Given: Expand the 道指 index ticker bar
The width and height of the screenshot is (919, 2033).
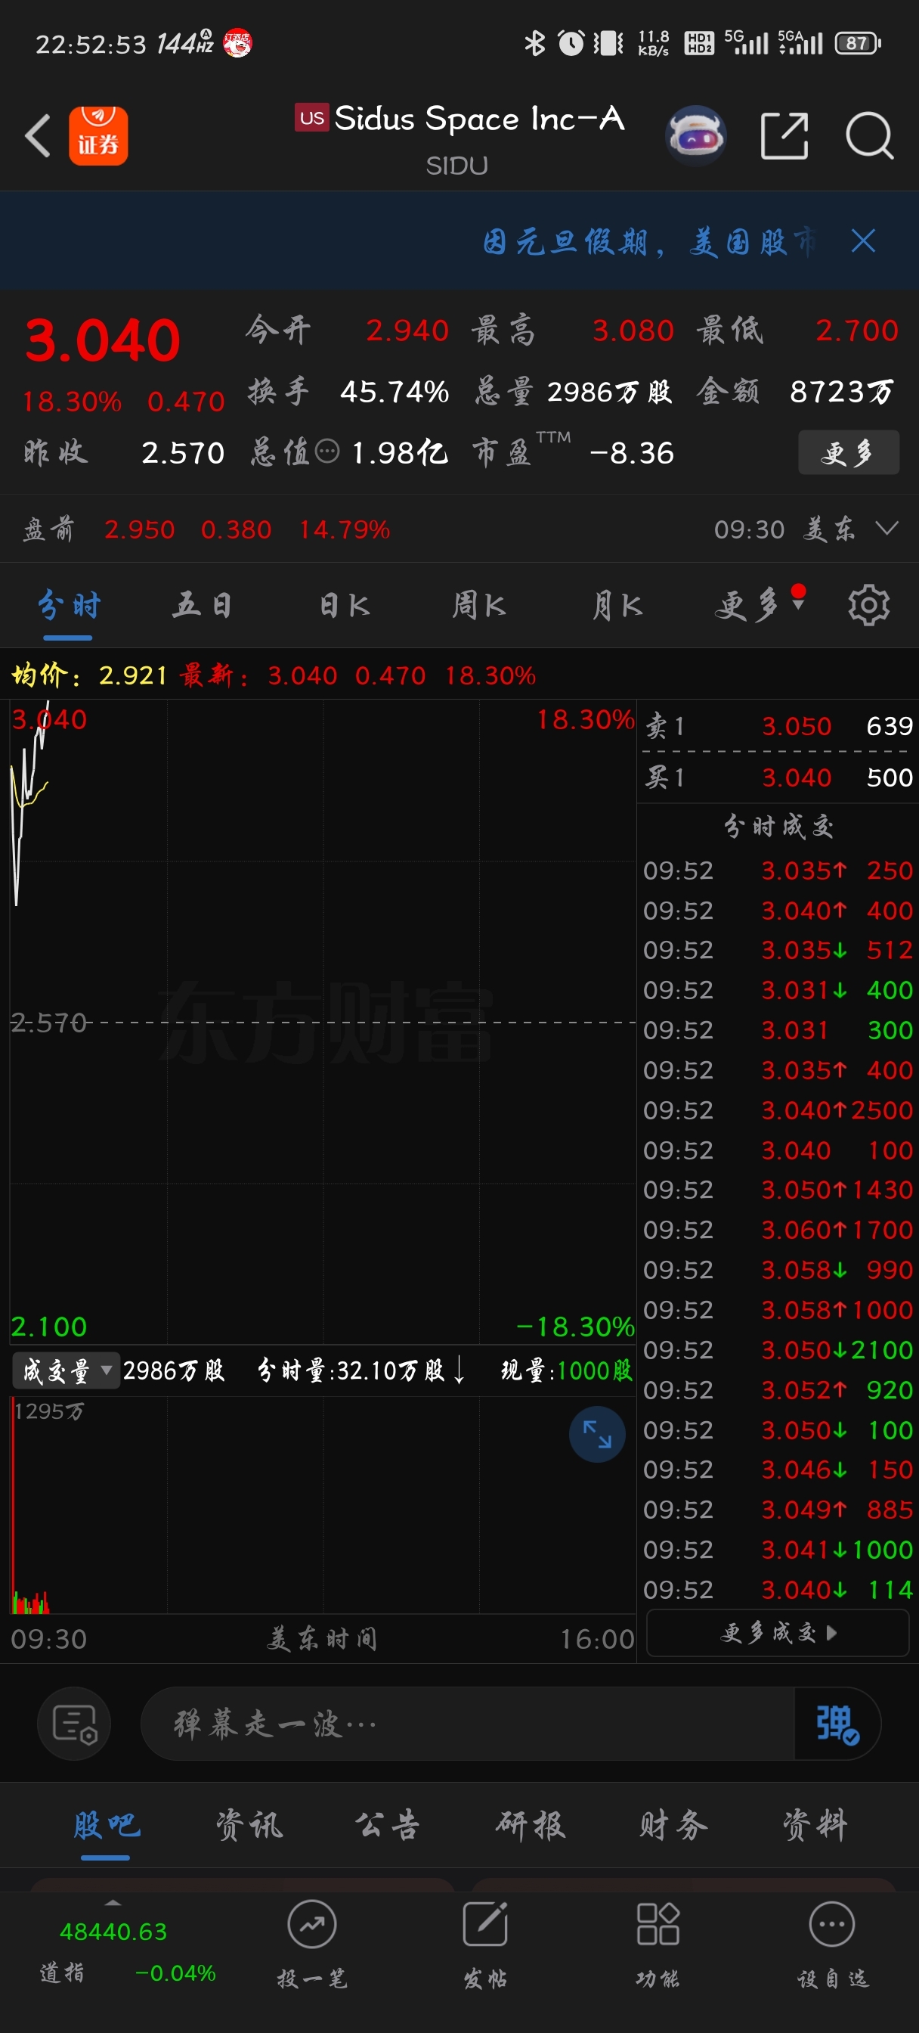Looking at the screenshot, I should [x=113, y=1904].
